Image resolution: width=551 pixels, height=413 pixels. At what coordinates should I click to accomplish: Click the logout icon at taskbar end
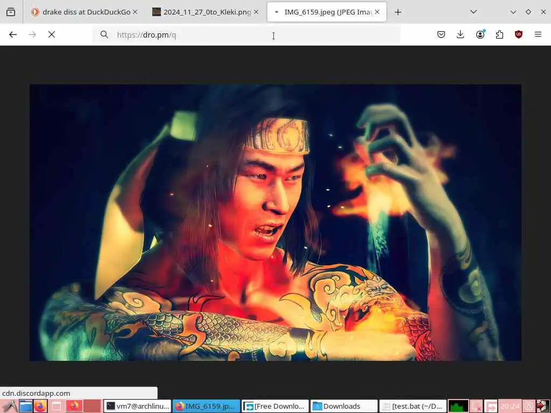543,407
